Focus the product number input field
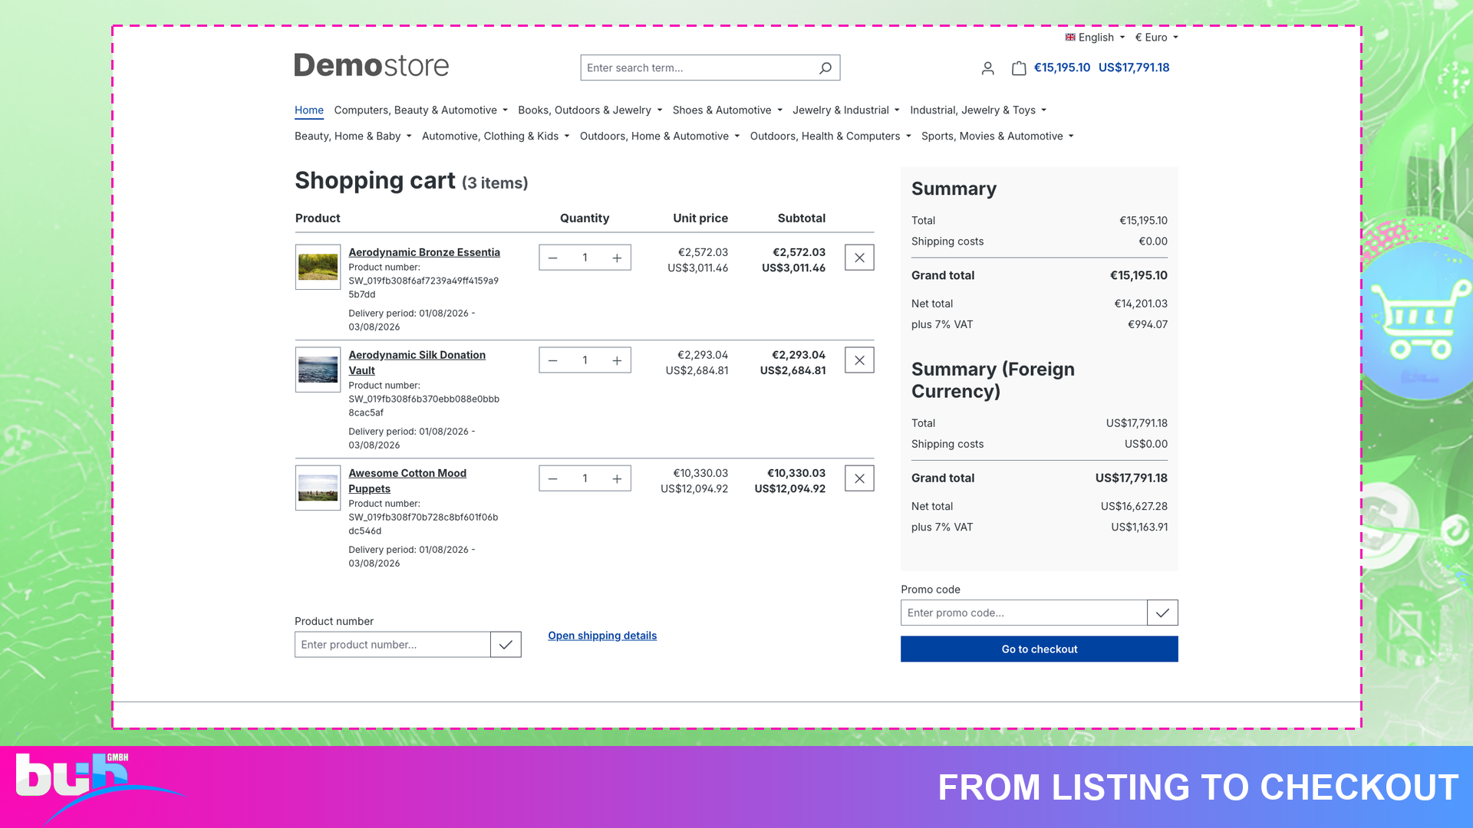 [x=393, y=645]
